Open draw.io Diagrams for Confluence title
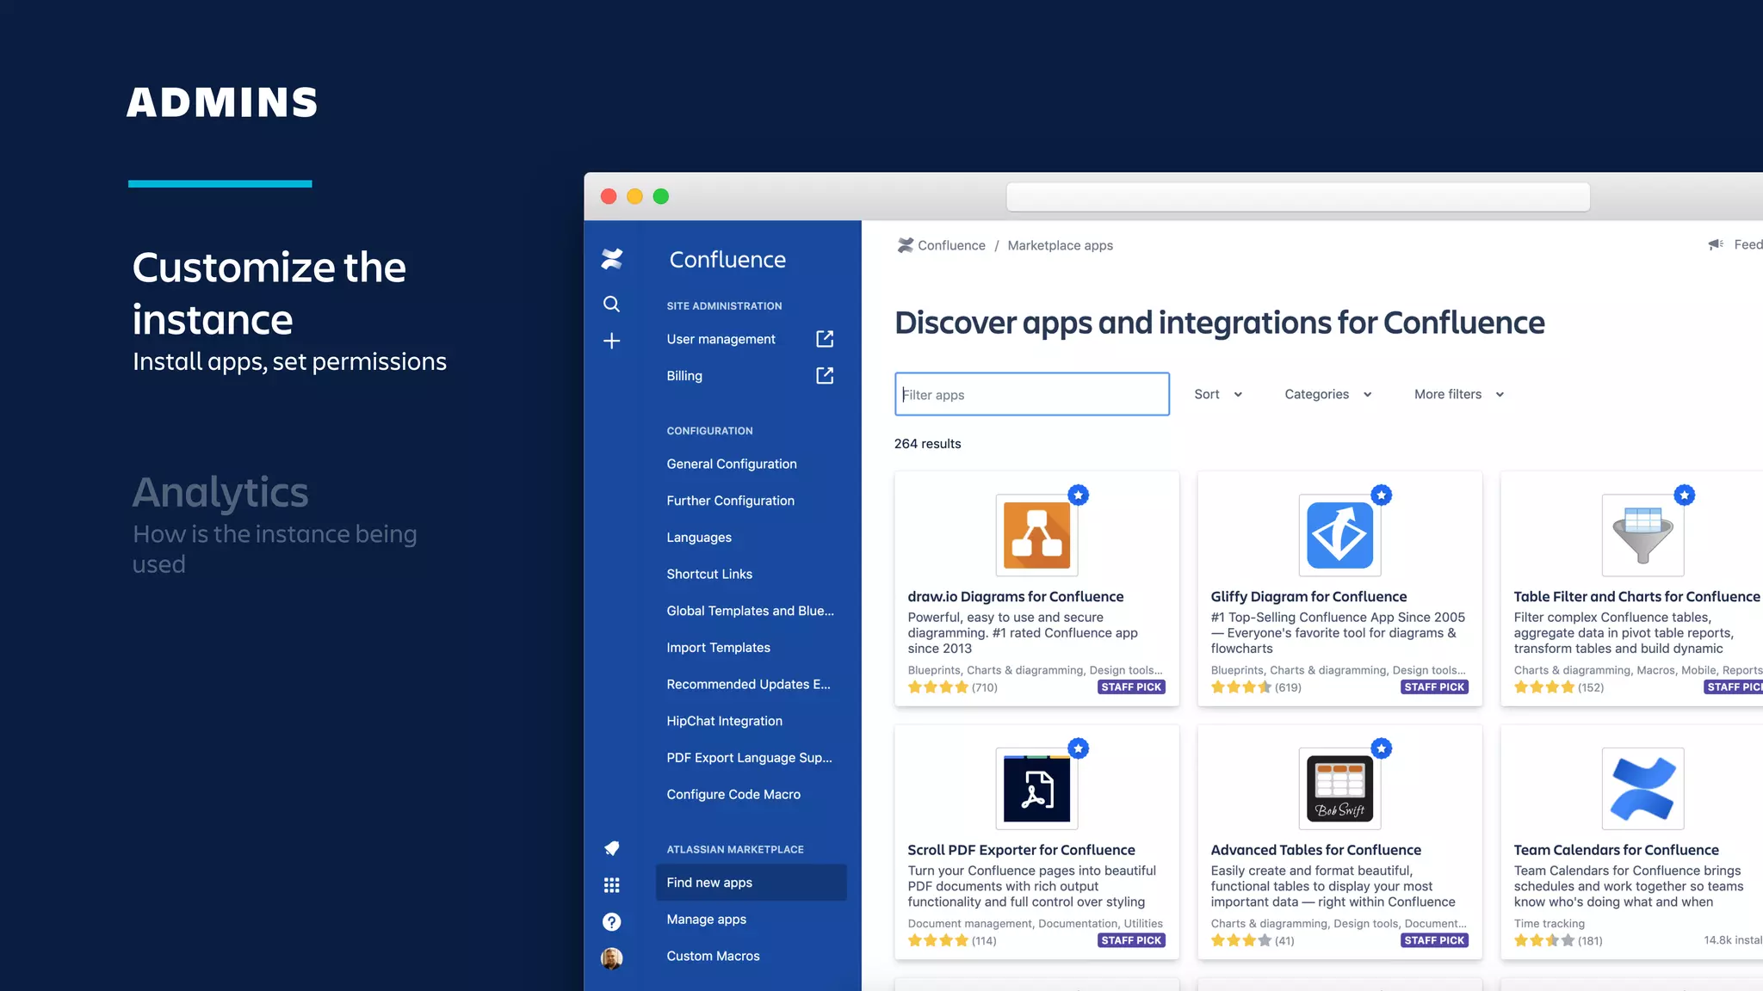This screenshot has height=991, width=1763. (1015, 596)
